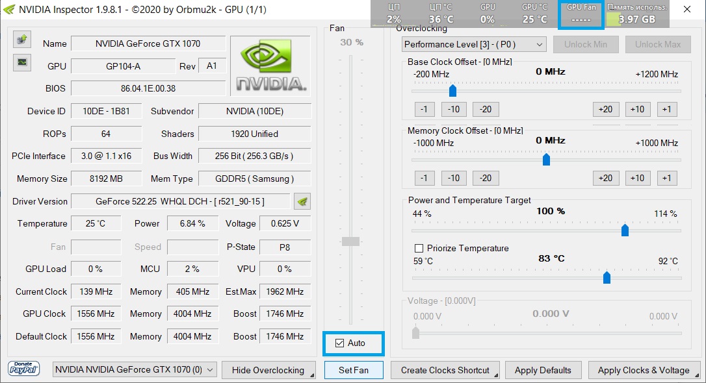Open driver profile settings icon
This screenshot has height=383, width=706.
[302, 201]
